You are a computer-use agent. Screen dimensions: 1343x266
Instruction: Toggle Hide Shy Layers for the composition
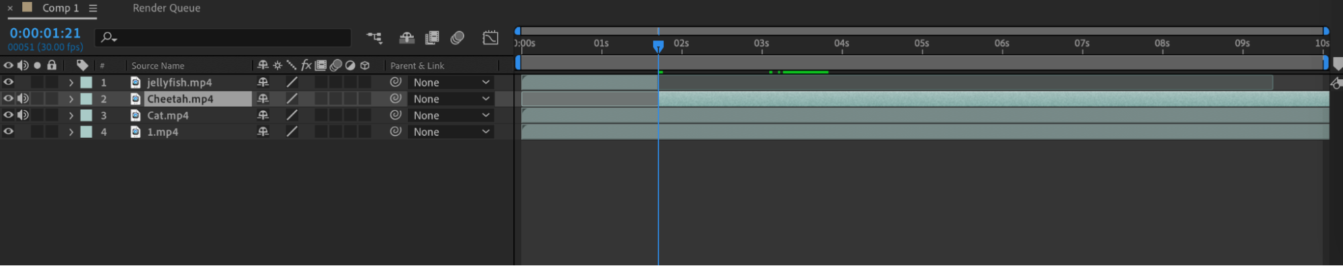coord(406,38)
